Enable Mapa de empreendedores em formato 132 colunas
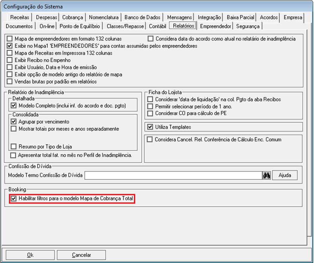The width and height of the screenshot is (314, 263). coord(9,38)
